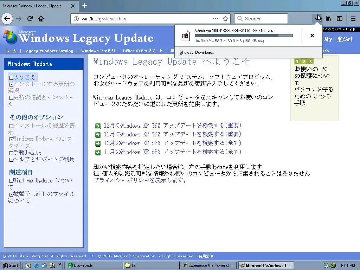Image resolution: width=360 pixels, height=270 pixels.
Task: Click green arrow beside 12月 update search (全て)
Action: 98,143
